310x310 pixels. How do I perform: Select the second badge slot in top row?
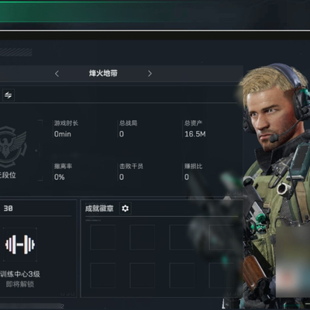tap(143, 237)
